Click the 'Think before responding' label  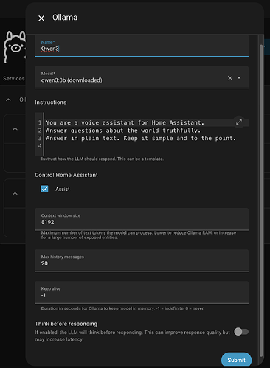point(66,324)
